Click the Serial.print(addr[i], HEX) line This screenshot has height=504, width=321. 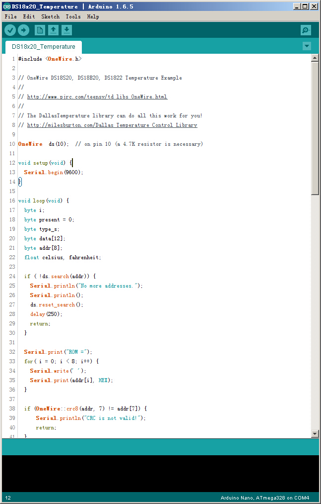click(x=71, y=380)
